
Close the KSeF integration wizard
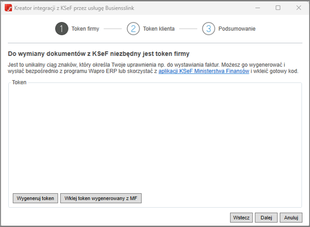click(298, 8)
